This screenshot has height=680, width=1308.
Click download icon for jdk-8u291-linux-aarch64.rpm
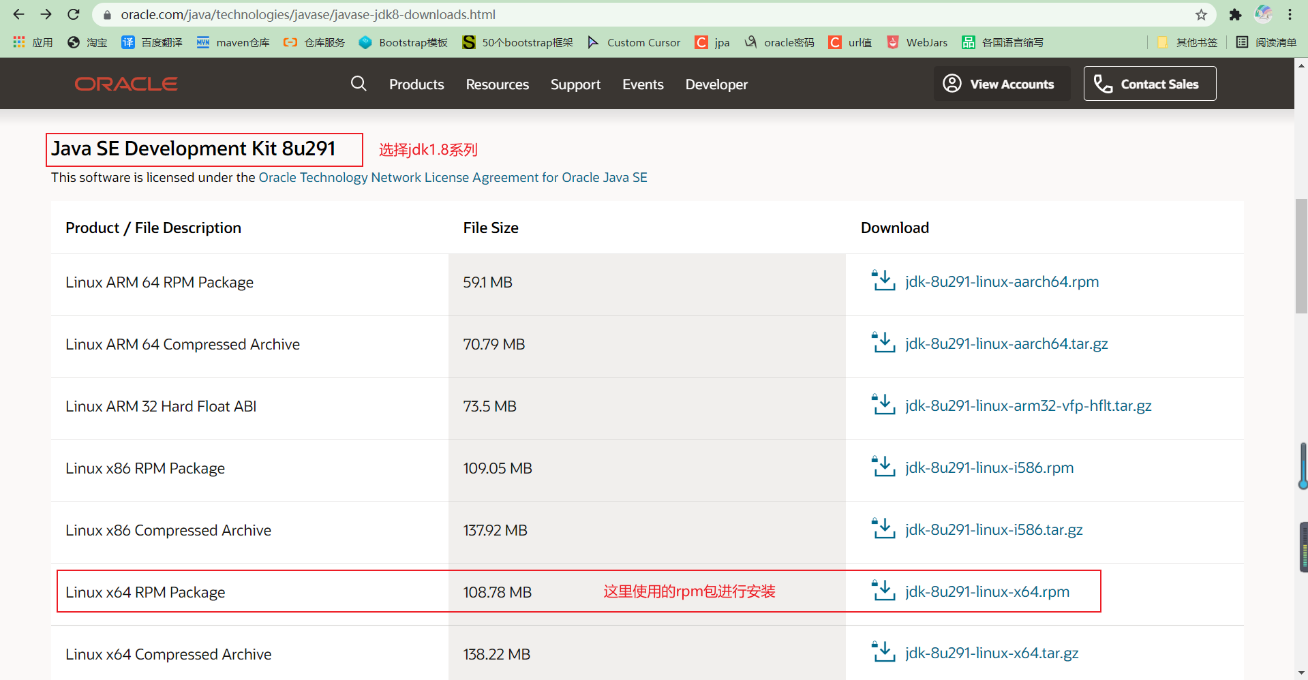pyautogui.click(x=883, y=281)
